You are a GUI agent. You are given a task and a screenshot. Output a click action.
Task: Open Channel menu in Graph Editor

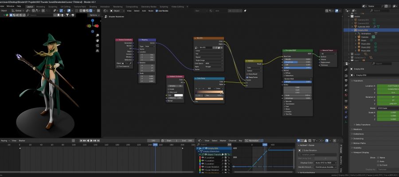tap(232, 140)
